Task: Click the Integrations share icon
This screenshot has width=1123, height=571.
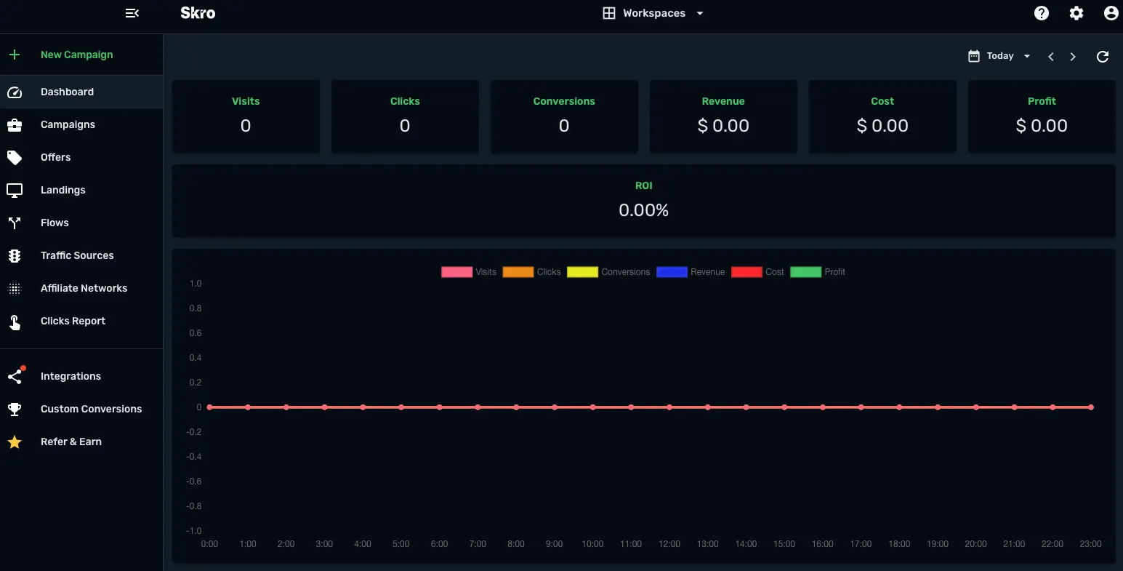Action: pos(15,376)
